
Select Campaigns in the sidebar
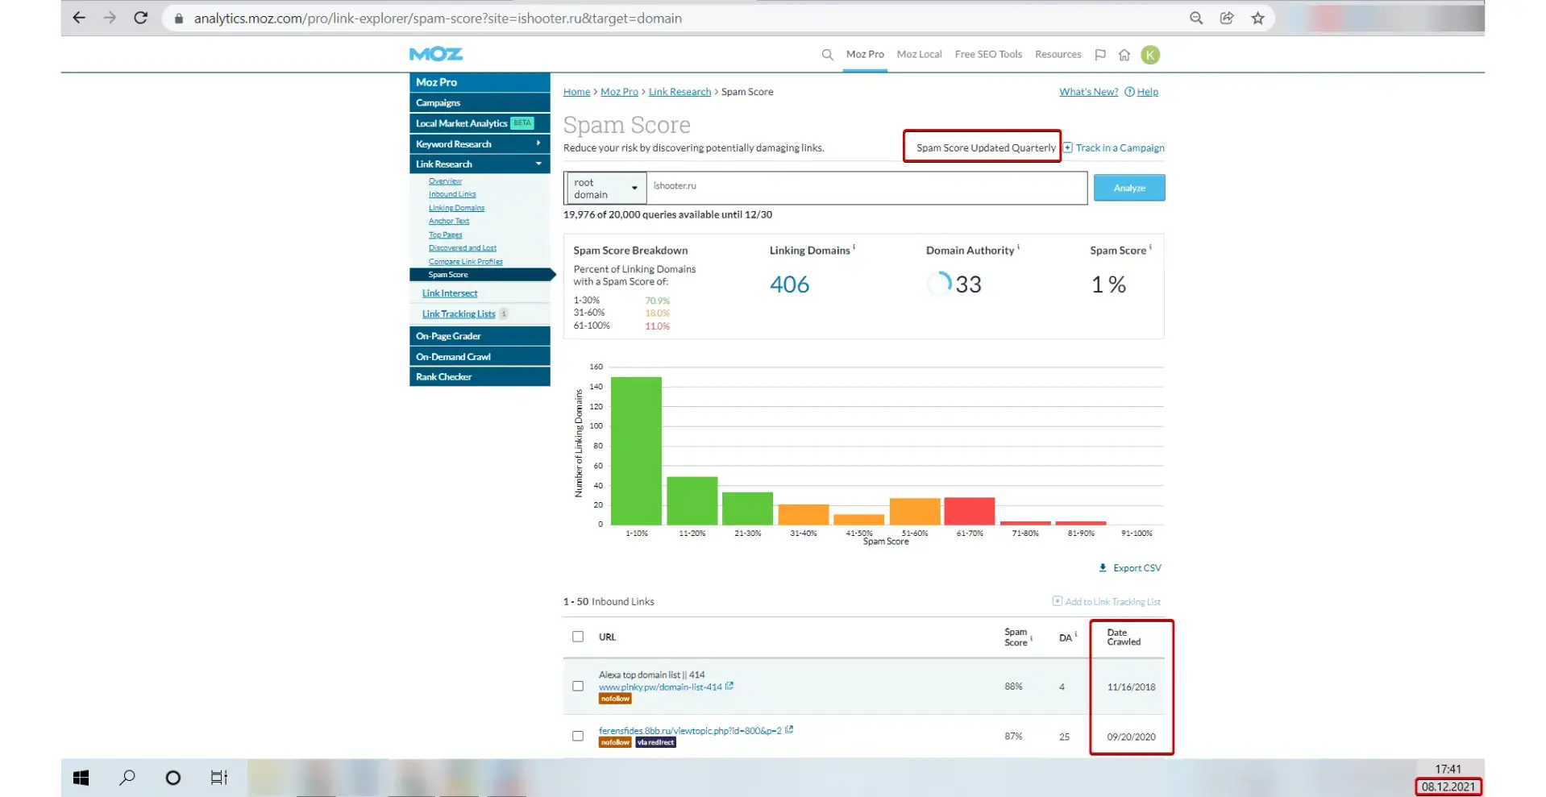coord(480,103)
